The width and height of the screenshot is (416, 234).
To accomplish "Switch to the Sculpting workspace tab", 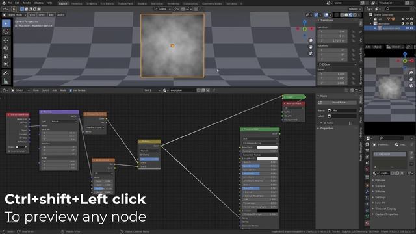I will [x=92, y=4].
